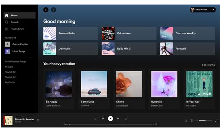Open Chime album cover

tap(129, 84)
